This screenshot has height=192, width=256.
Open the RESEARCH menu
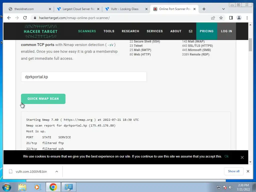pyautogui.click(x=130, y=31)
